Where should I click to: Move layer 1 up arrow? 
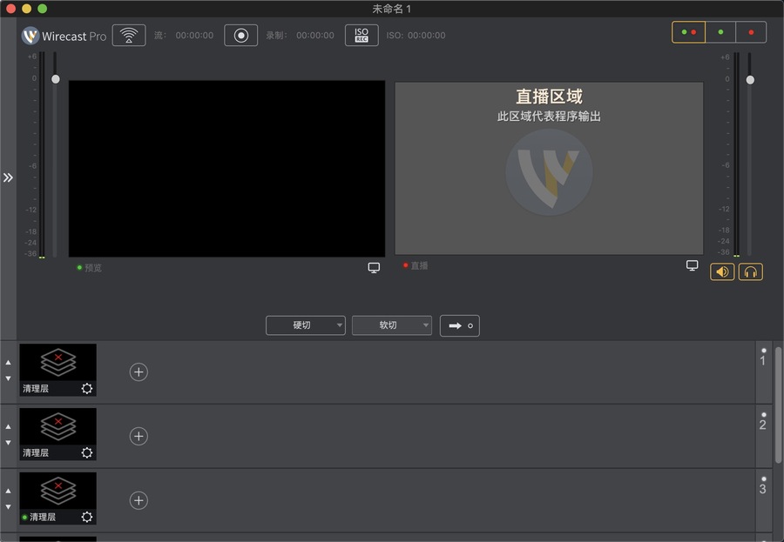[x=8, y=362]
